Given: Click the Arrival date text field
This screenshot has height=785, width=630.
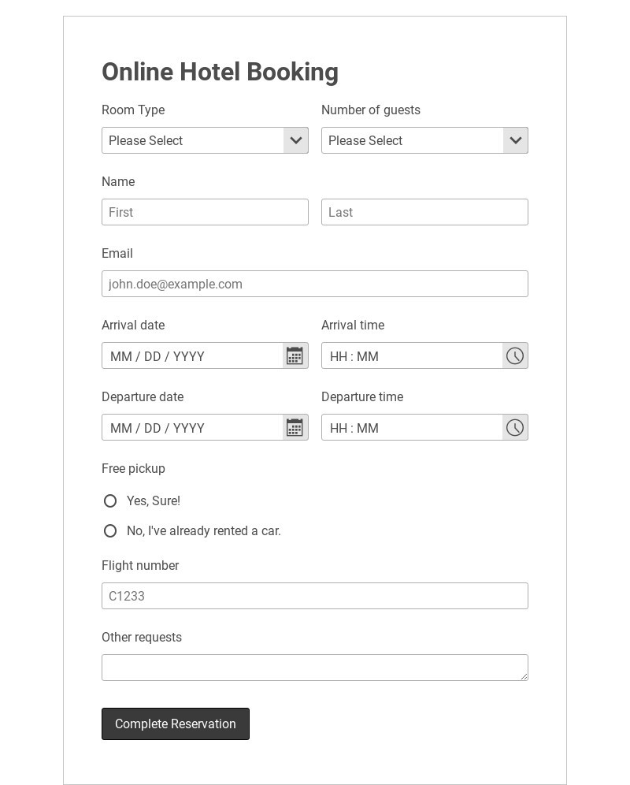Looking at the screenshot, I should (192, 356).
